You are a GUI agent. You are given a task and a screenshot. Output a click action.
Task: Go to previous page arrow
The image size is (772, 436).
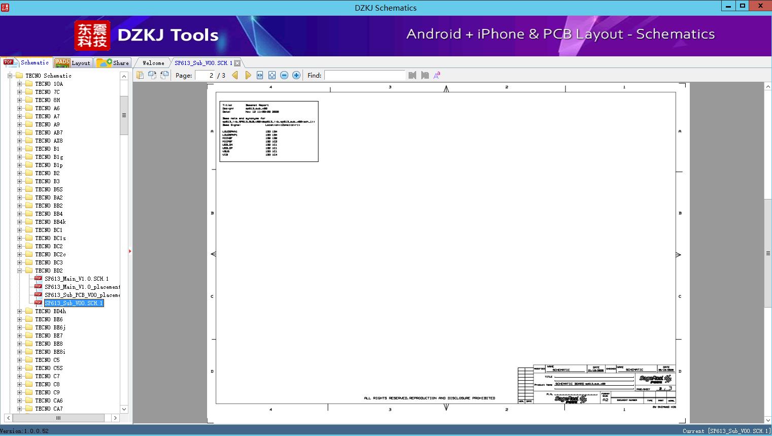pos(235,75)
